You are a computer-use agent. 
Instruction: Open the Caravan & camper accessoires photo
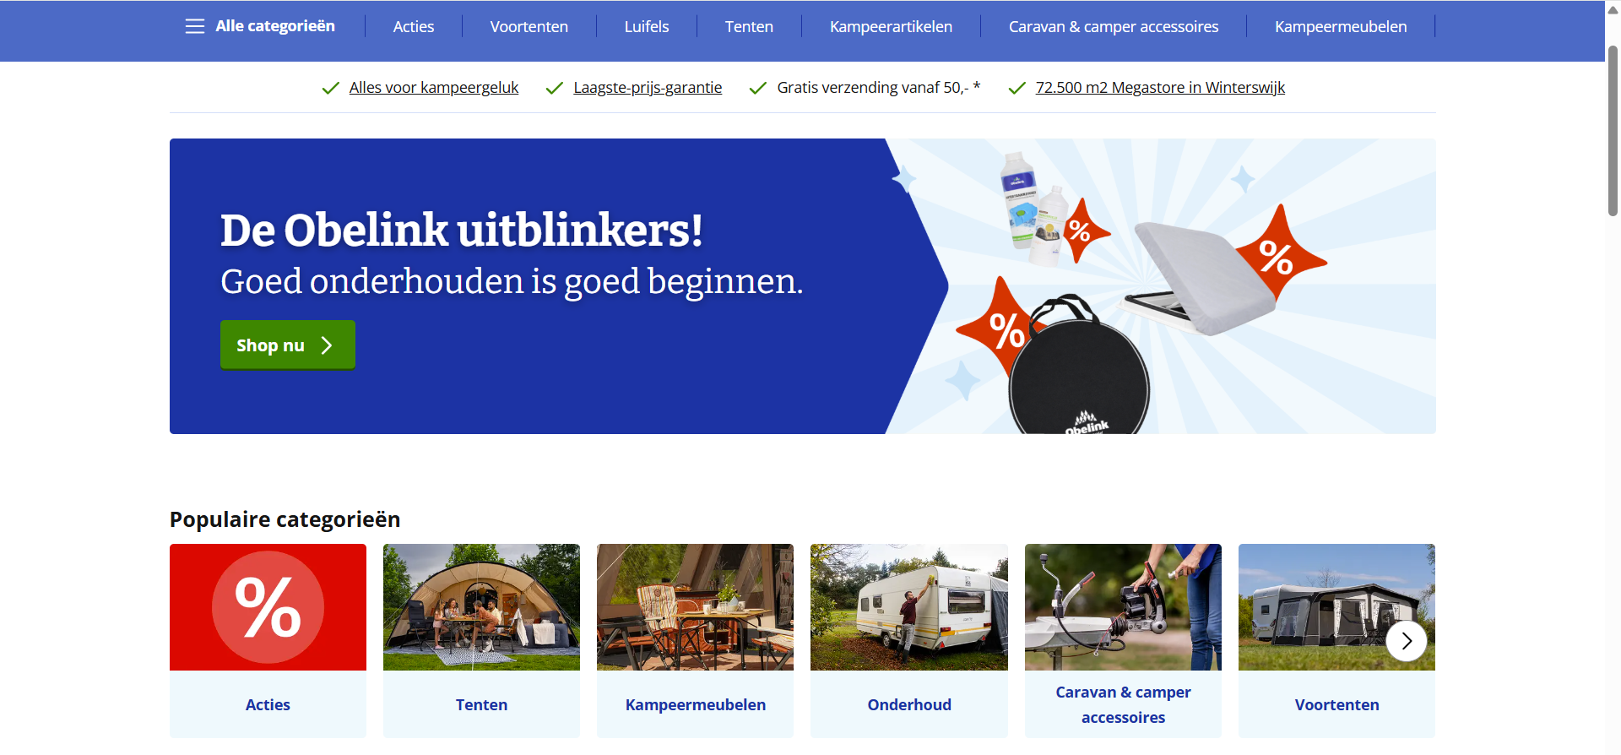click(1123, 607)
